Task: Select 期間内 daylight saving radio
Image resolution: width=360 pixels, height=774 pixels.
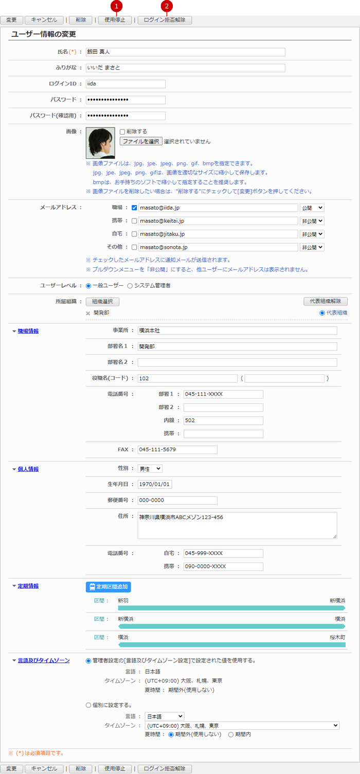Action: [x=231, y=734]
